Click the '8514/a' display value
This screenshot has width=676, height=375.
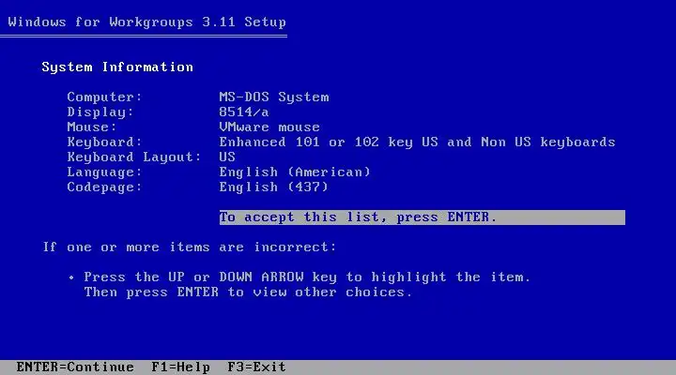tap(244, 112)
